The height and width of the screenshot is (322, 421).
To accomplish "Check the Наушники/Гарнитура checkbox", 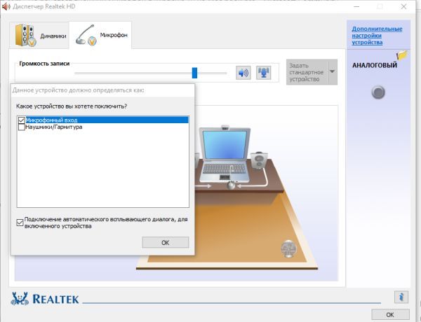I will click(22, 127).
